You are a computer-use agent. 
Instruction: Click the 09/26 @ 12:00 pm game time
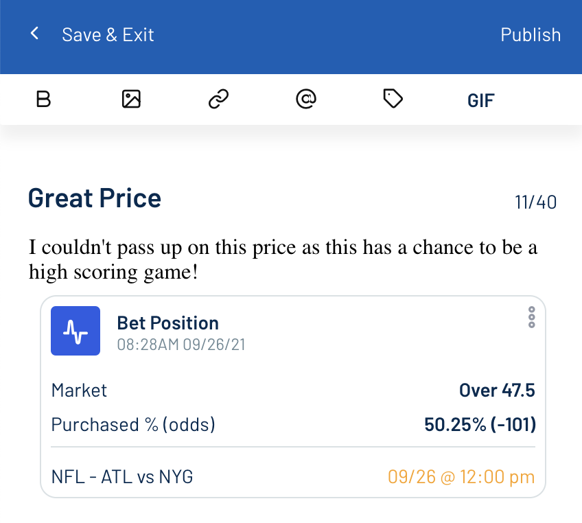[x=461, y=477]
